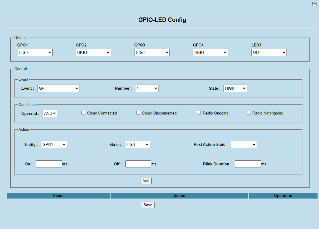This screenshot has height=229, width=319.
Task: Enable the Cloud Connected condition
Action: point(83,112)
